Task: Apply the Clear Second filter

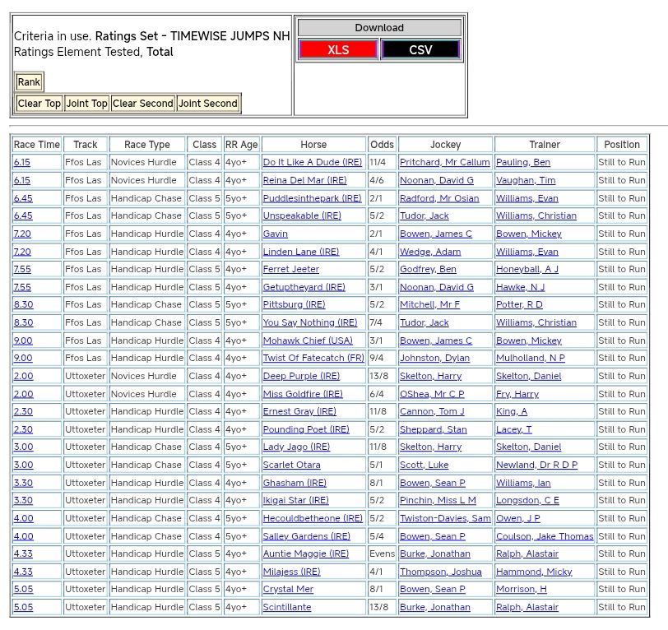Action: tap(142, 104)
